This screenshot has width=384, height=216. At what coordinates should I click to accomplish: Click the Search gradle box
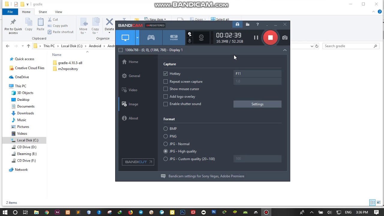pos(351,46)
